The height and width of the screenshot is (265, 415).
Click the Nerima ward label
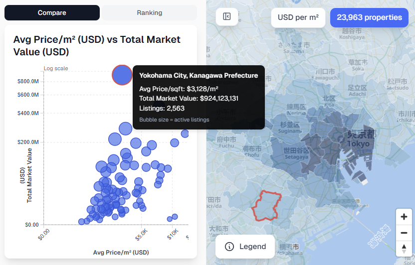coord(296,110)
